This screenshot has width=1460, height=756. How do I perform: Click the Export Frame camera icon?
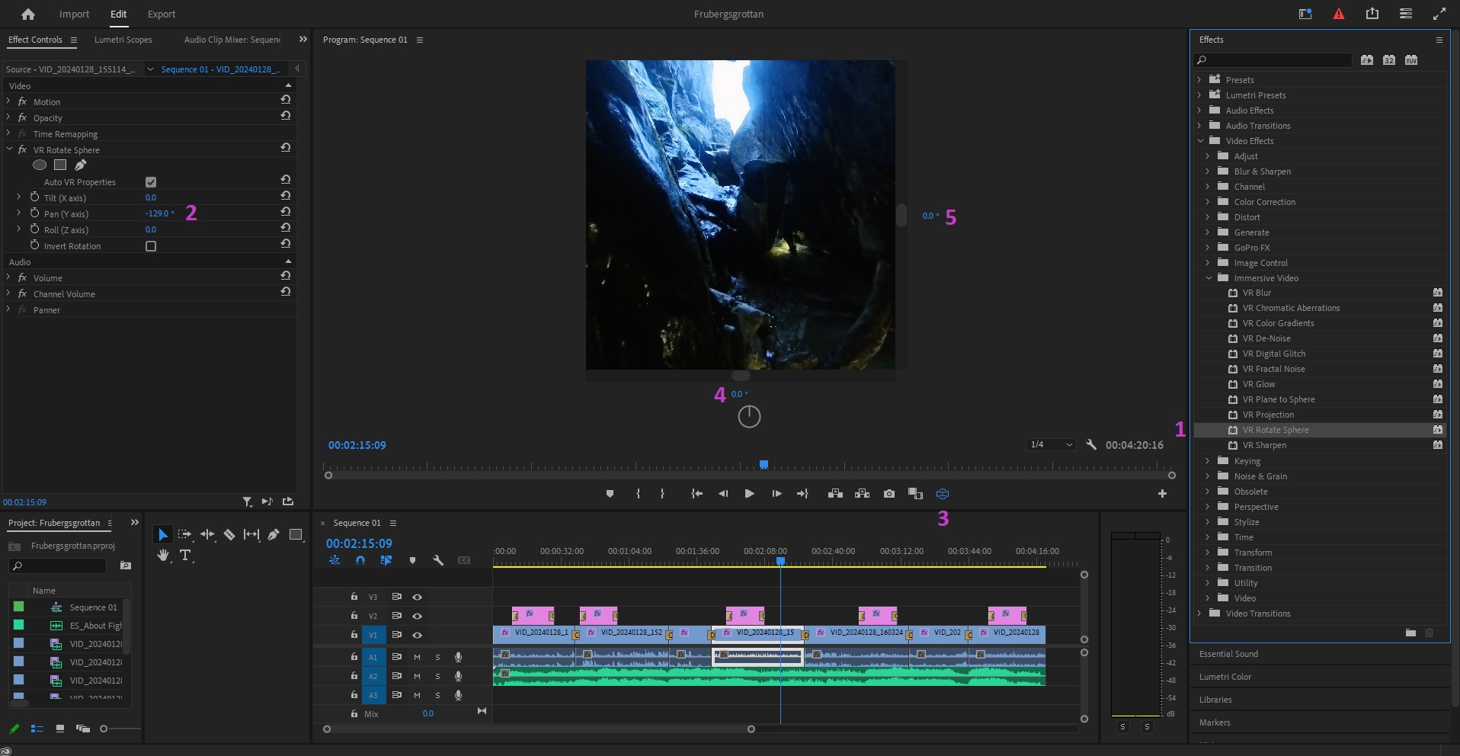[x=888, y=494]
